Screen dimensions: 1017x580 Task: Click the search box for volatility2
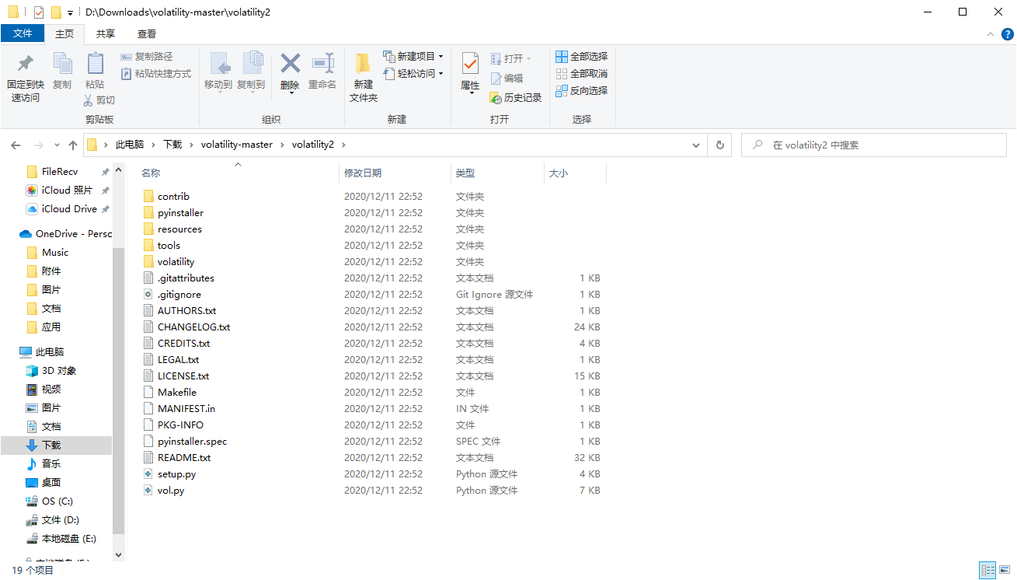[874, 145]
